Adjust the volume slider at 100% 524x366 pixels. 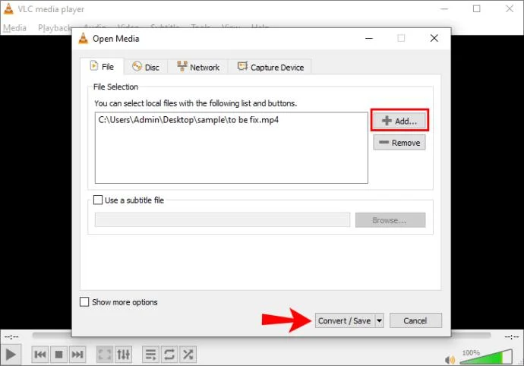486,357
